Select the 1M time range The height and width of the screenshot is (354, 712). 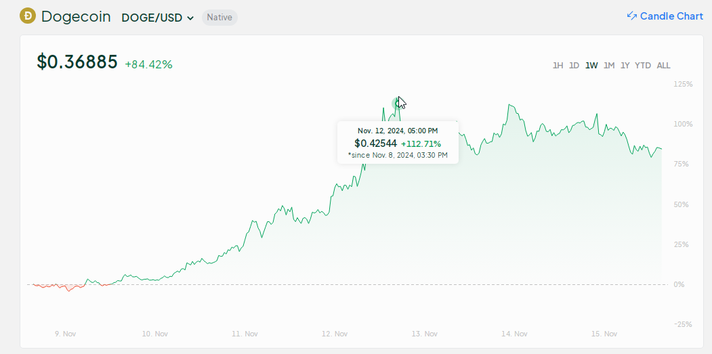pyautogui.click(x=609, y=66)
